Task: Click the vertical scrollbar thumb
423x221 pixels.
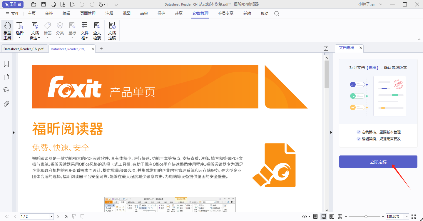Action: point(327,74)
